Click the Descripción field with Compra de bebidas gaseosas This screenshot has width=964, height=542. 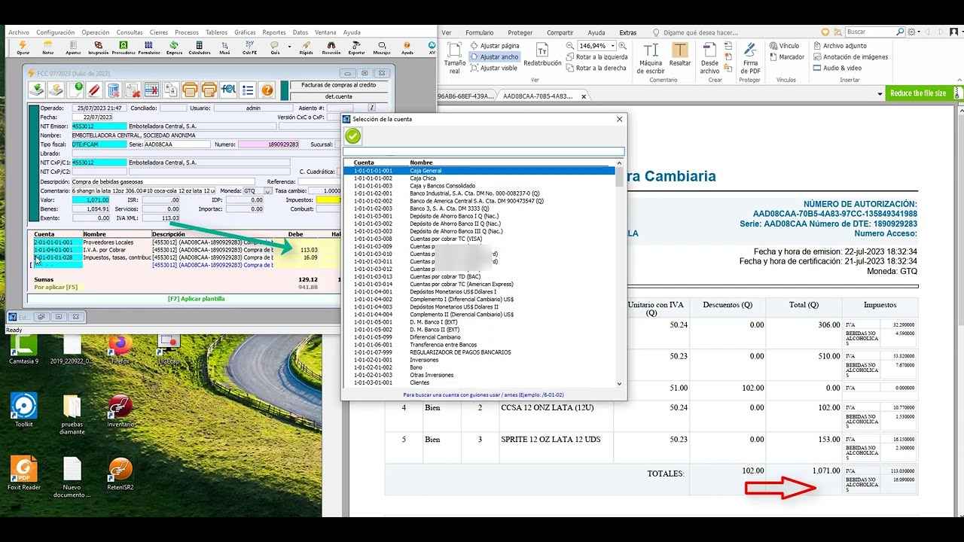(x=163, y=181)
